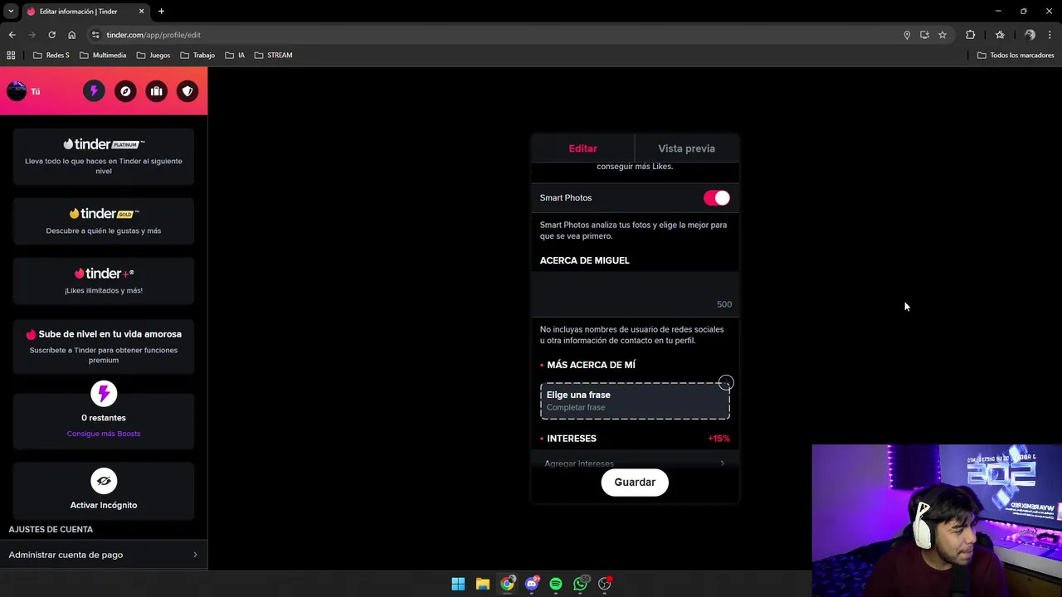Expand Administrar cuenta de pago chevron
Image resolution: width=1062 pixels, height=597 pixels.
195,555
